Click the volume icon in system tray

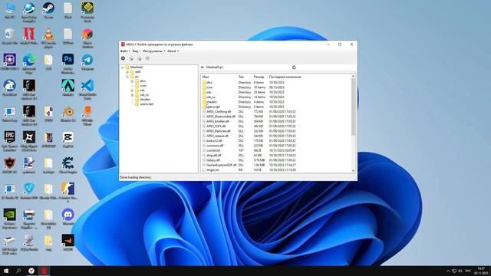460,271
